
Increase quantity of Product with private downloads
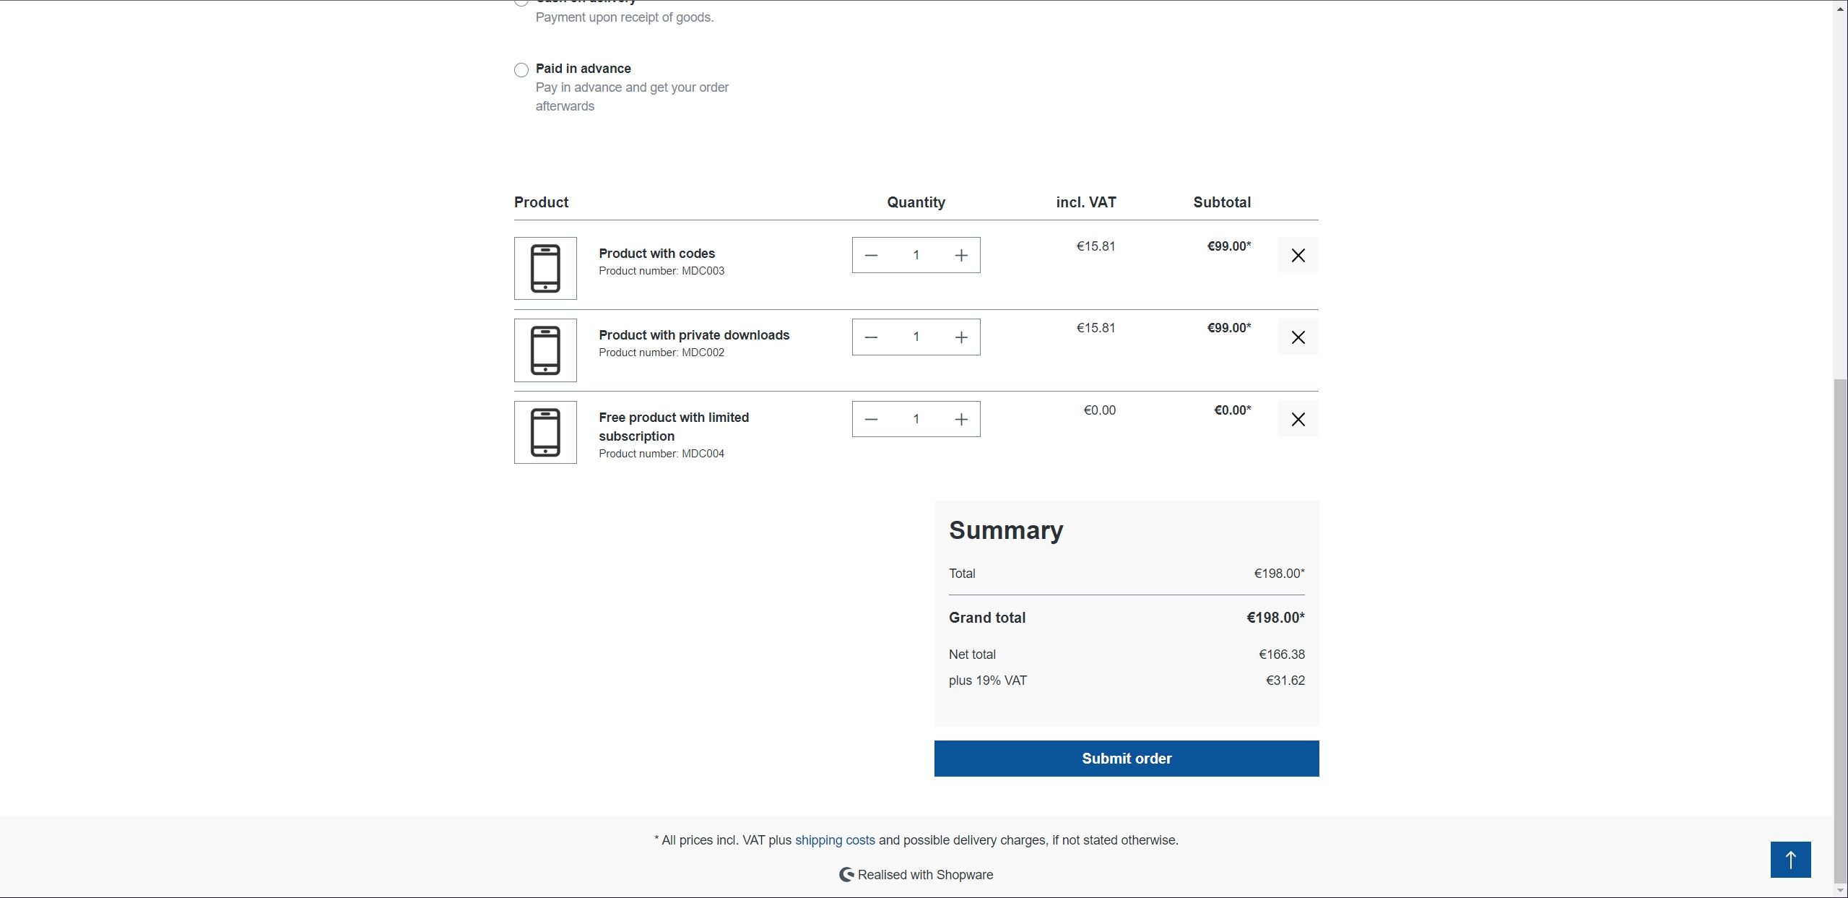click(x=961, y=337)
